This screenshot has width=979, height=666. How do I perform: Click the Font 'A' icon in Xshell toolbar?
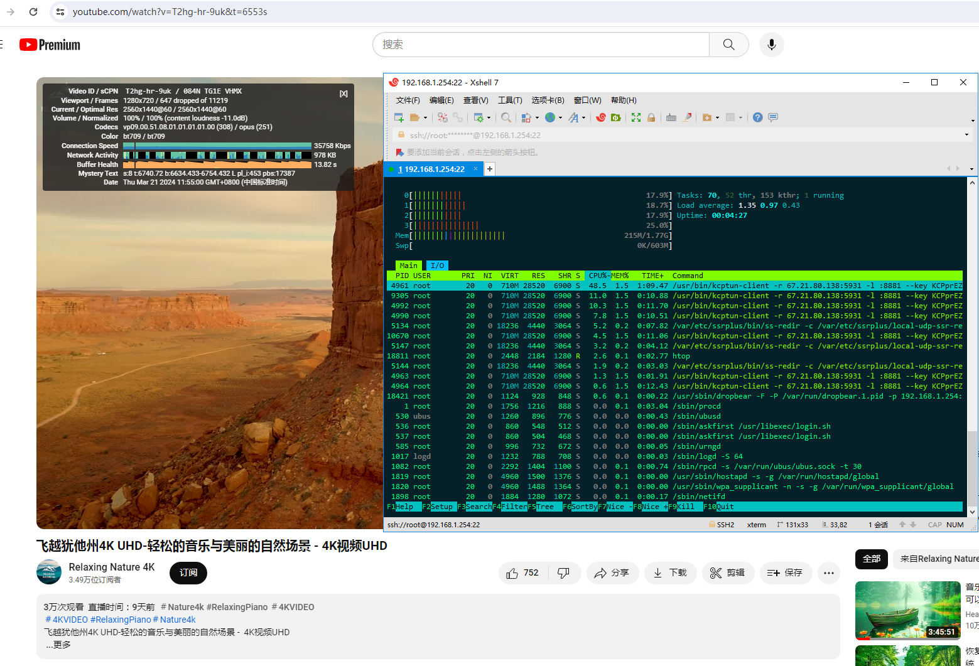click(573, 117)
